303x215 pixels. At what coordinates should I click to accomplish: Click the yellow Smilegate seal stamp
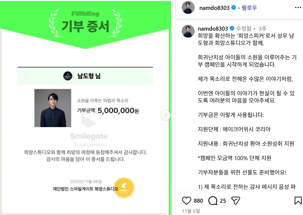[x=124, y=188]
